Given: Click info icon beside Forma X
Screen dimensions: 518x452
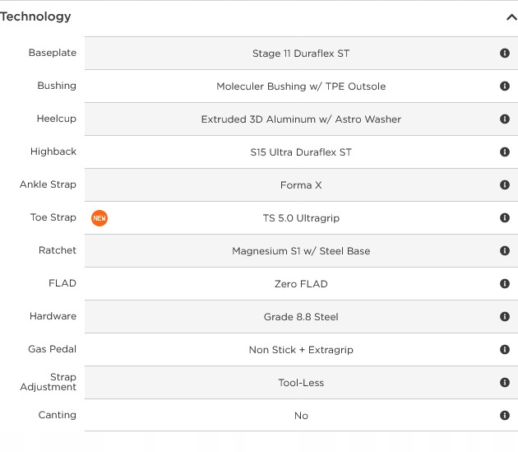Looking at the screenshot, I should tap(505, 185).
